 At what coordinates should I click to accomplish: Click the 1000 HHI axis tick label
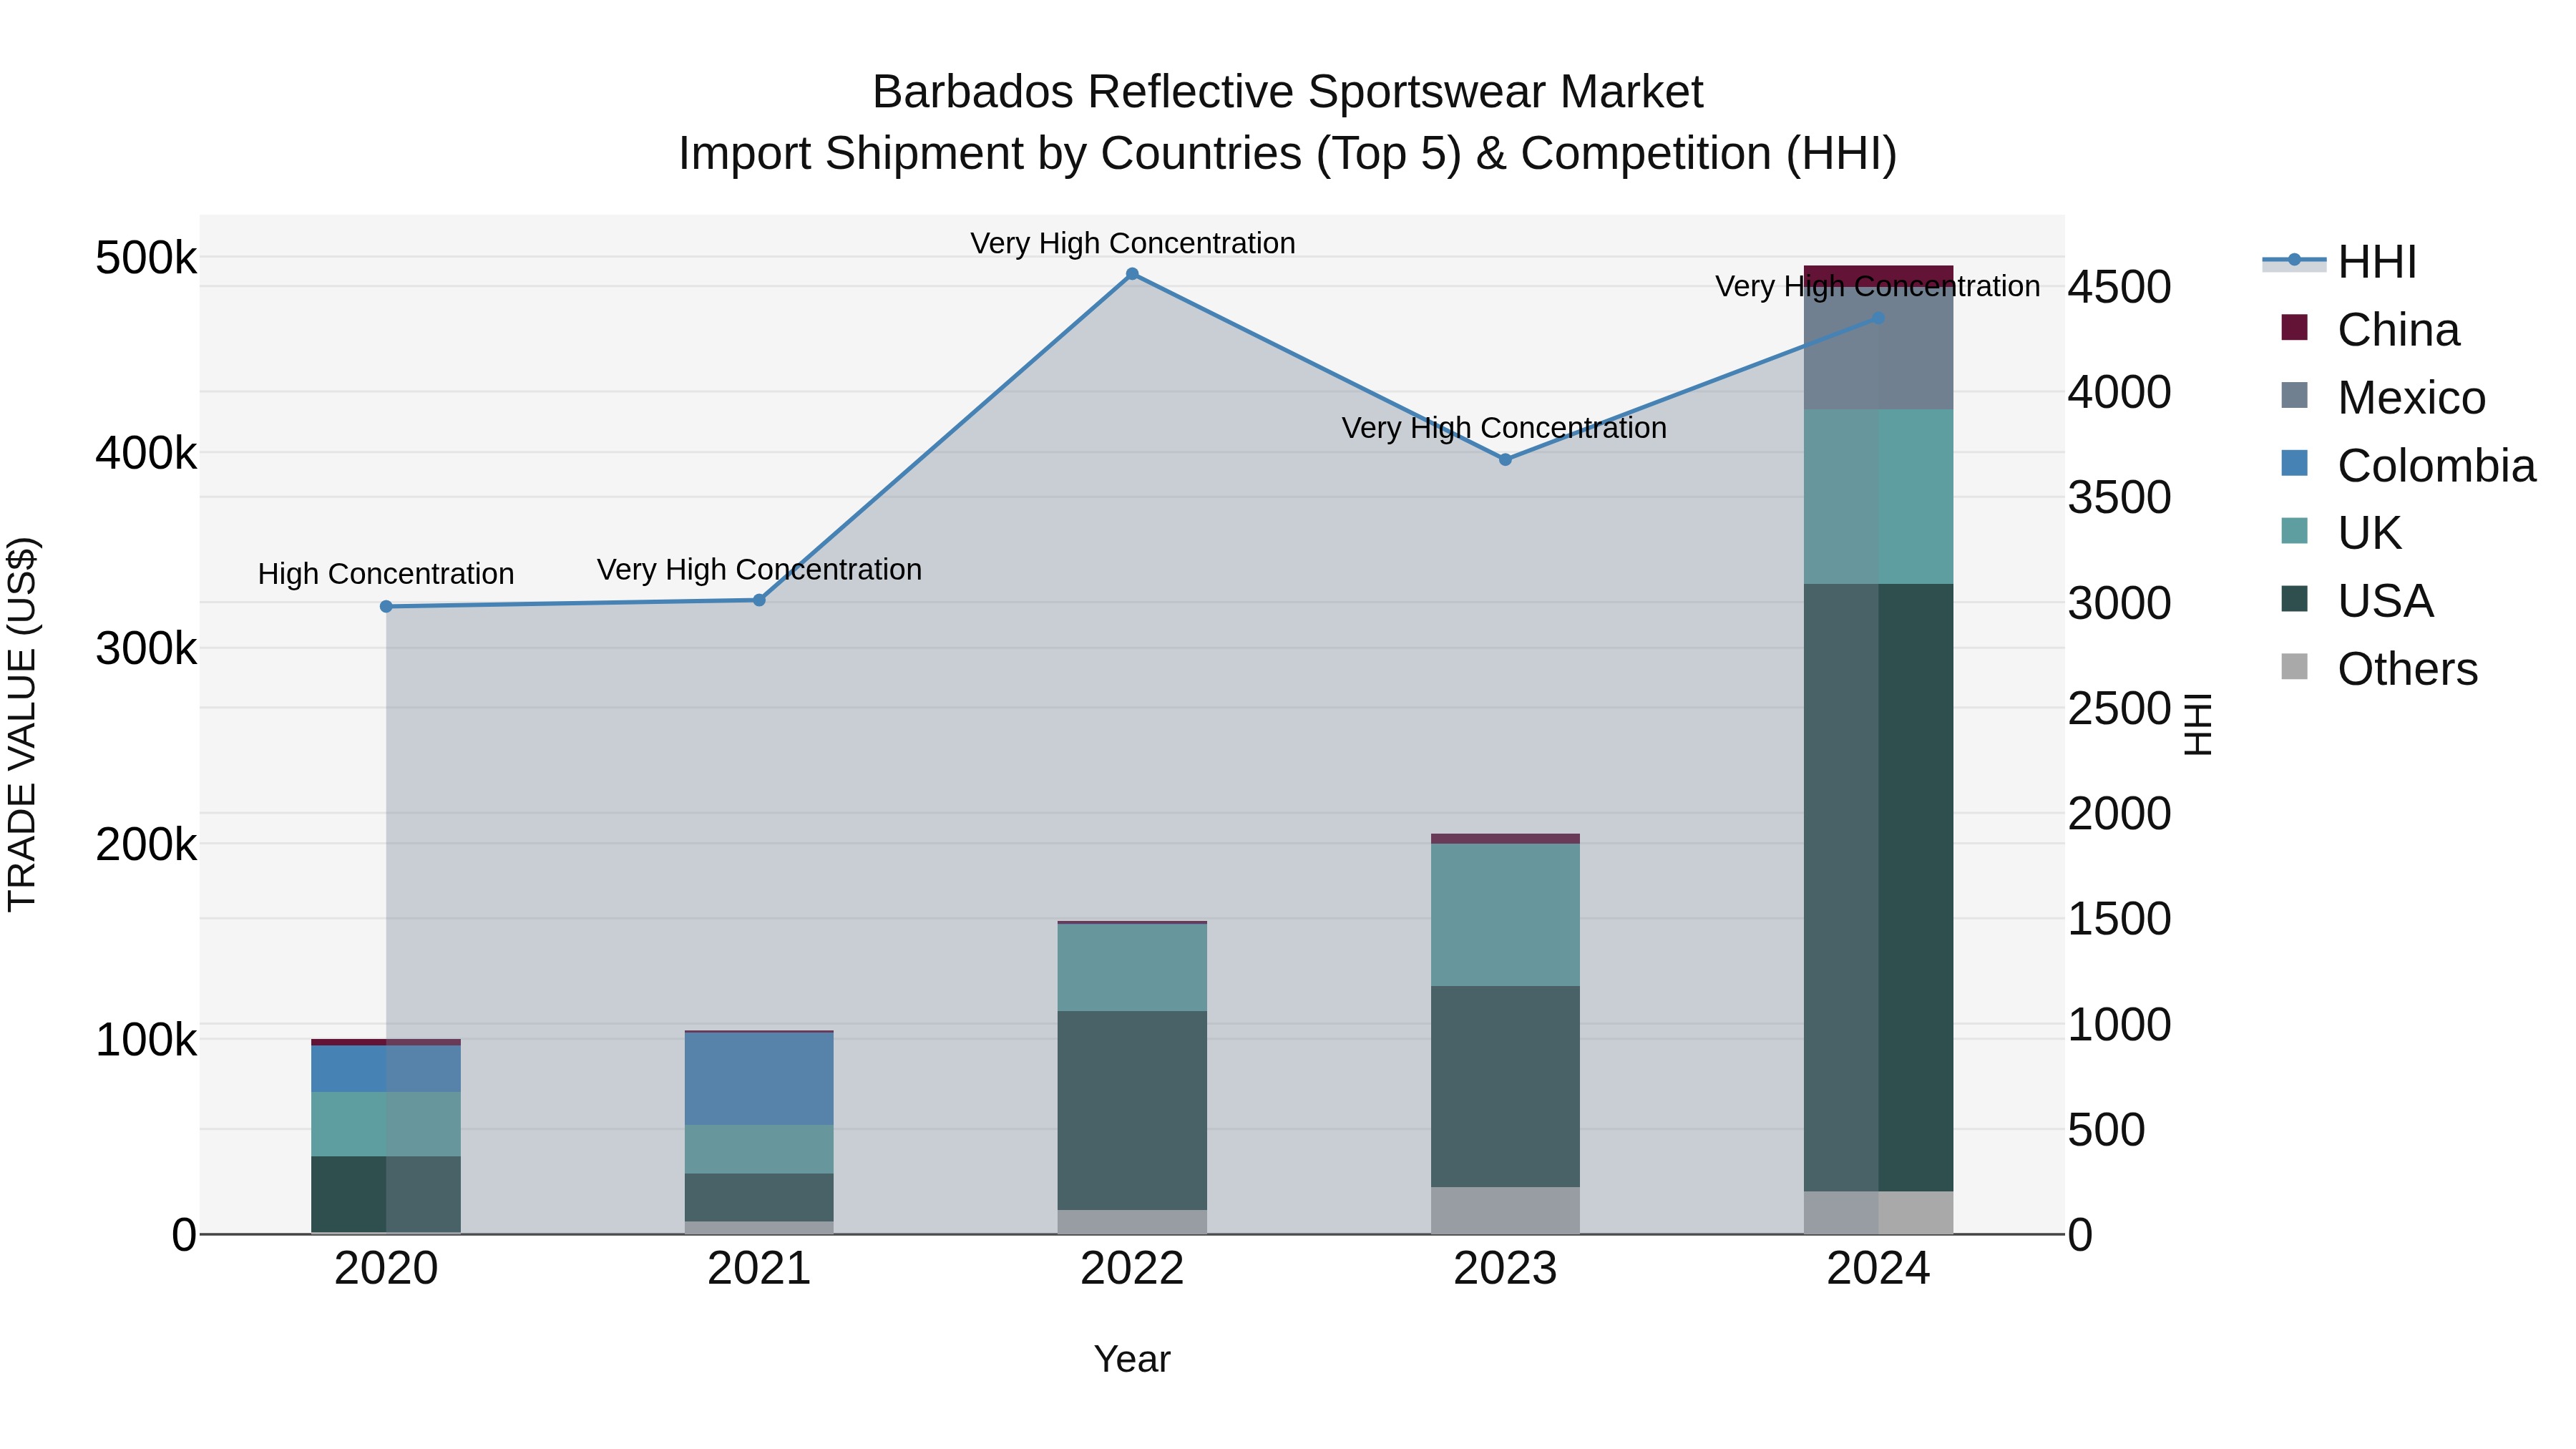[x=2119, y=1025]
